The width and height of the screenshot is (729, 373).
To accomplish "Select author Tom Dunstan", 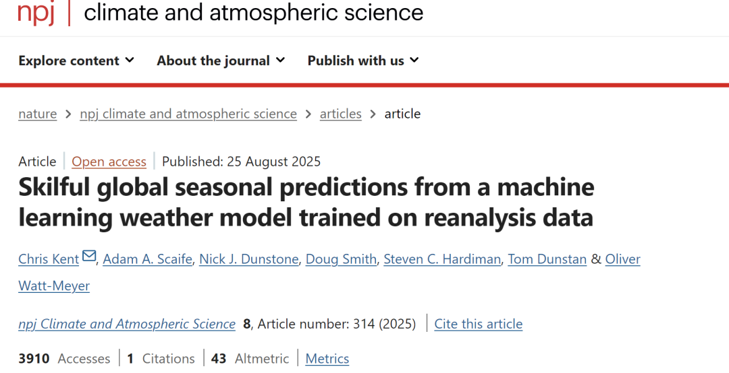I will (x=547, y=259).
